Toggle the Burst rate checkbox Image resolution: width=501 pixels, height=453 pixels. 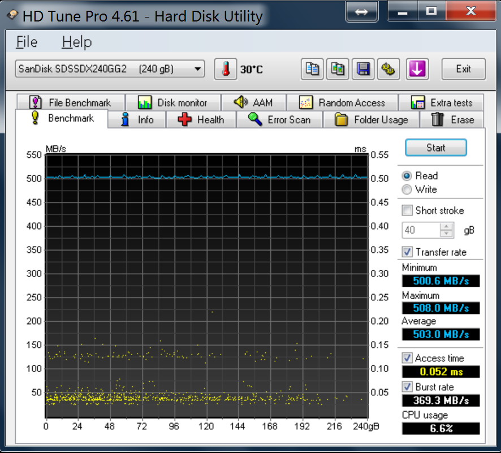[407, 387]
